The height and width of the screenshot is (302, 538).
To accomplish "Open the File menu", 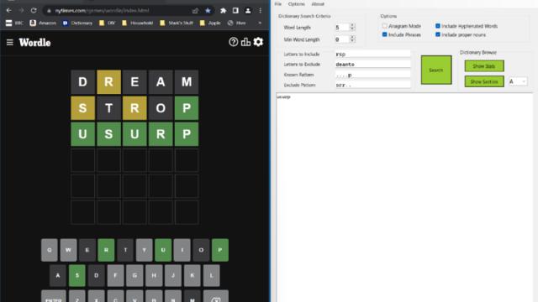I will click(278, 4).
